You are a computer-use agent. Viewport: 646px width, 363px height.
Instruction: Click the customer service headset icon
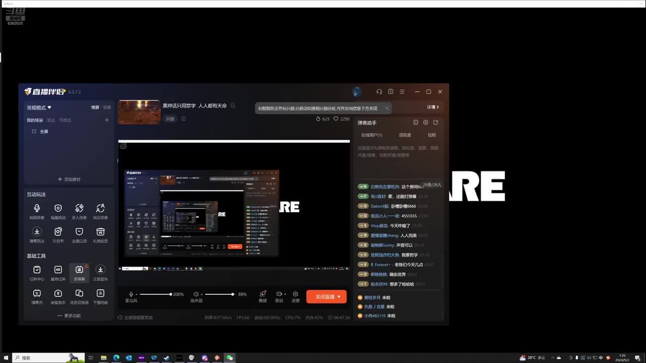[379, 92]
